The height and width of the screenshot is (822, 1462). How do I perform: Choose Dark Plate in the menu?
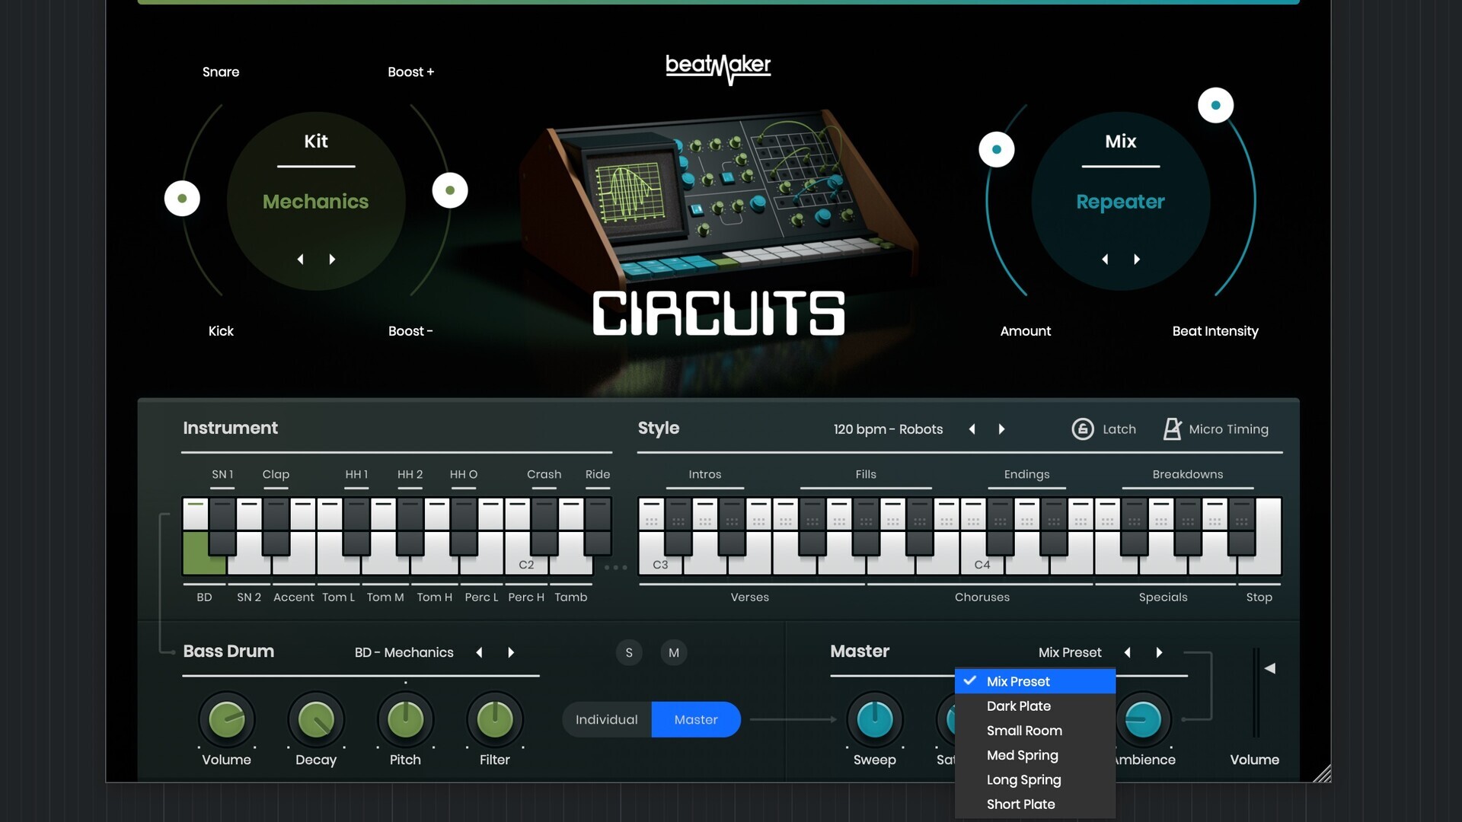point(1035,706)
